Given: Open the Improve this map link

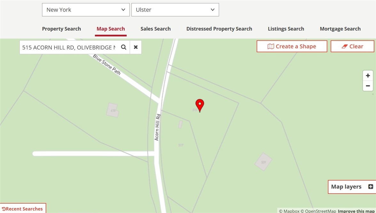Looking at the screenshot, I should coord(356,211).
